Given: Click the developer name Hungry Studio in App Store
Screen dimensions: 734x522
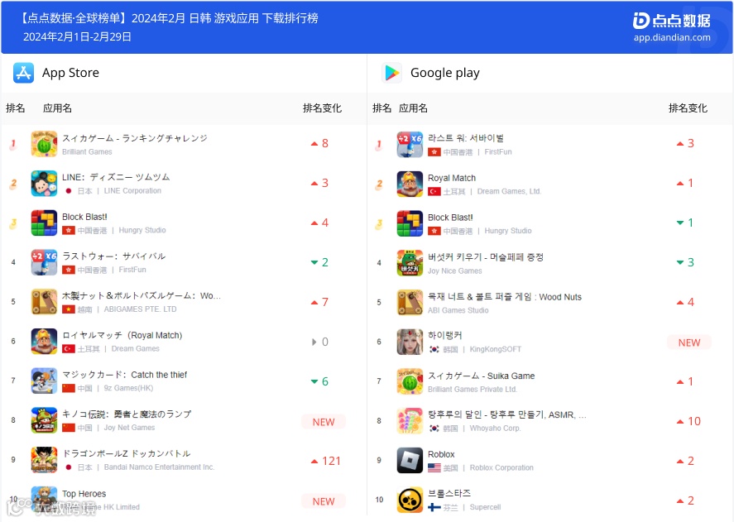Looking at the screenshot, I should [x=142, y=230].
